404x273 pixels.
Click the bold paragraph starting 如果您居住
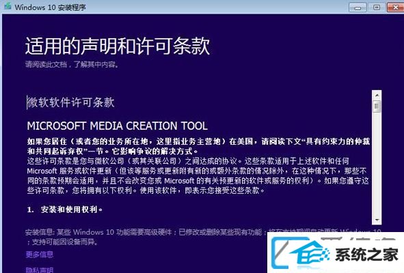coord(198,146)
